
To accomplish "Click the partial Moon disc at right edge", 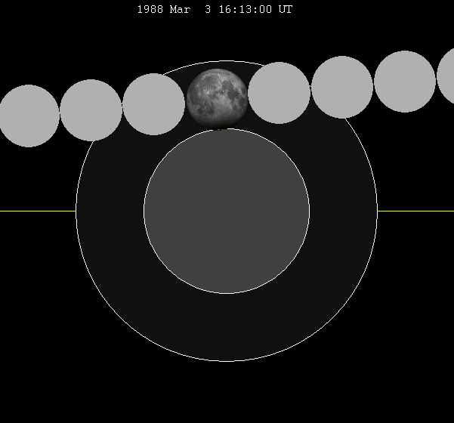I will point(446,77).
